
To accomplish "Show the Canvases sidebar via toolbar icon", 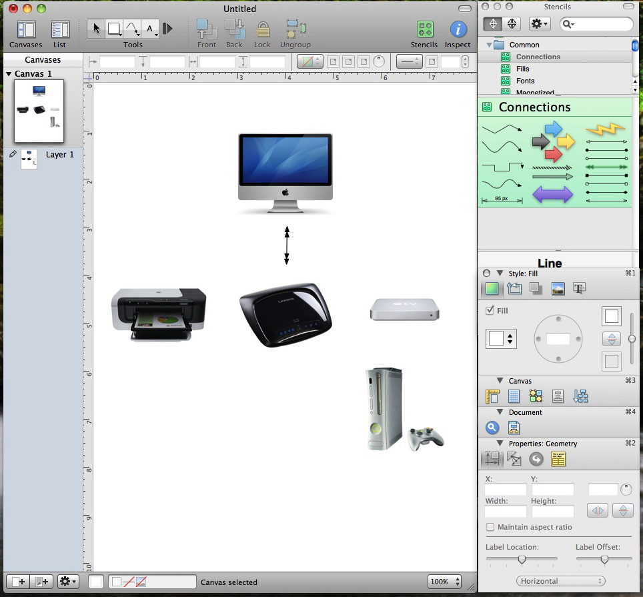I will 26,30.
